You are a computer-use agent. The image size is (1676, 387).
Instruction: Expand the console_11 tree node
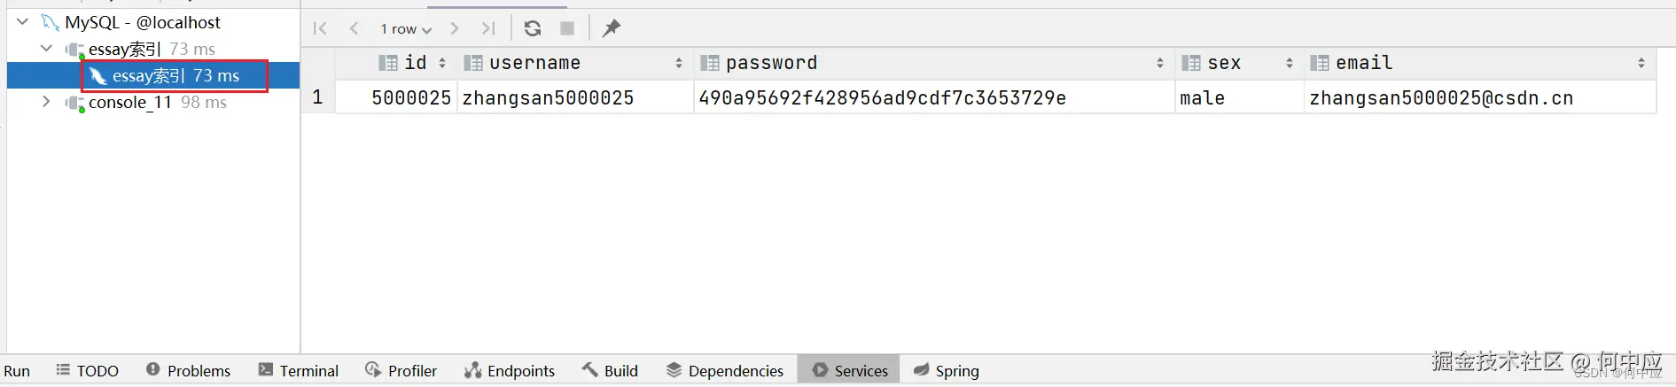[x=46, y=102]
